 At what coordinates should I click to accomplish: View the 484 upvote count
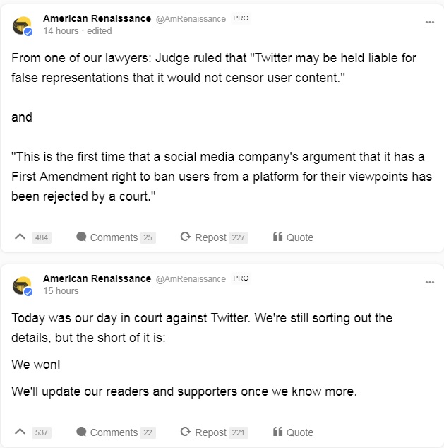click(x=42, y=237)
